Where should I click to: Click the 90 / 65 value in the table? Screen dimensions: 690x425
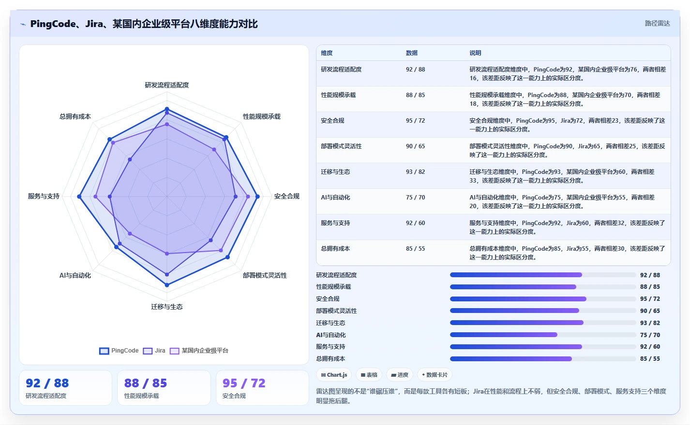(415, 146)
